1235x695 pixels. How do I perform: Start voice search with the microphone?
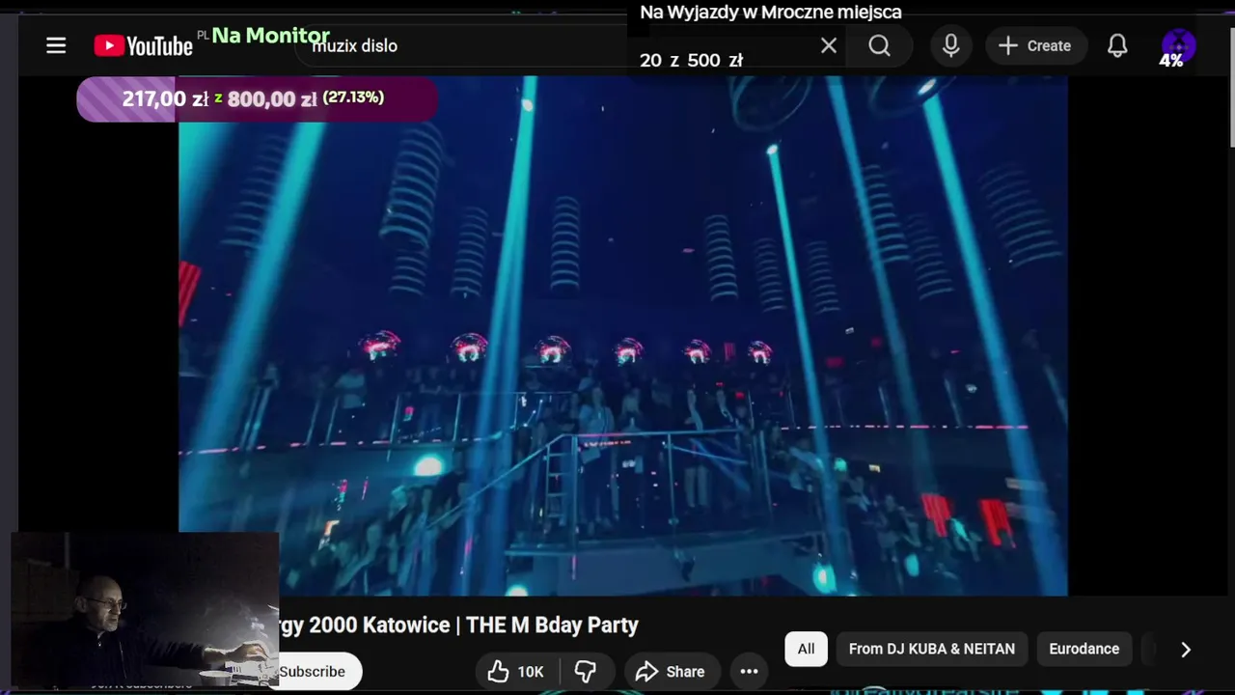pyautogui.click(x=950, y=45)
